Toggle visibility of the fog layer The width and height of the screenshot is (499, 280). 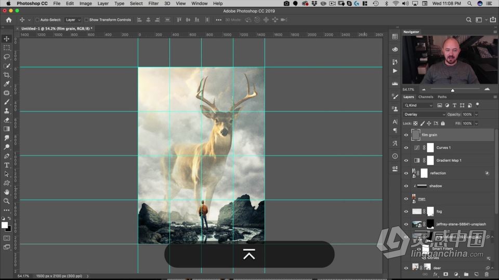[x=406, y=212]
